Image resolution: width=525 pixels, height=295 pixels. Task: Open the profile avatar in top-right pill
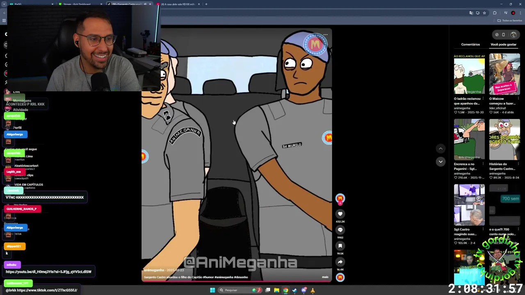513,35
